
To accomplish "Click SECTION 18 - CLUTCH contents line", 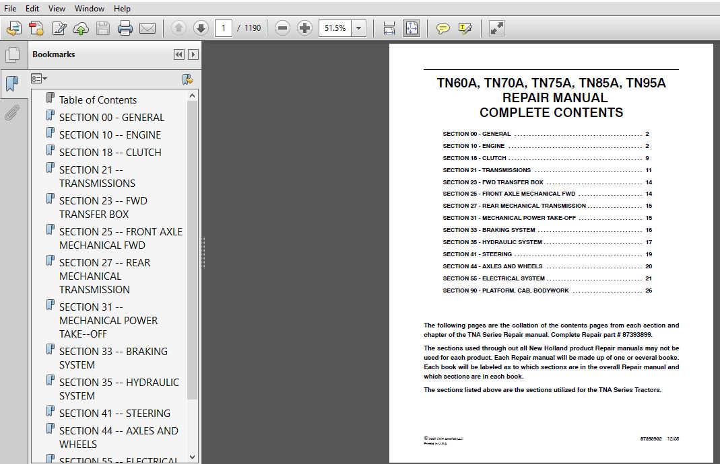I will click(x=546, y=158).
